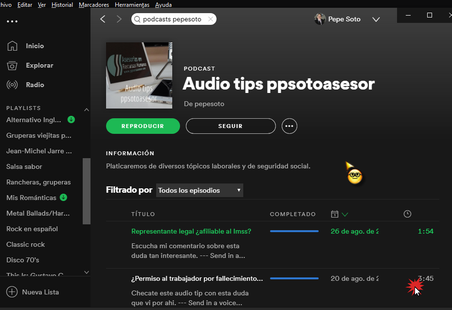Toggle sort direction green chevron
Image resolution: width=452 pixels, height=310 pixels.
click(345, 214)
